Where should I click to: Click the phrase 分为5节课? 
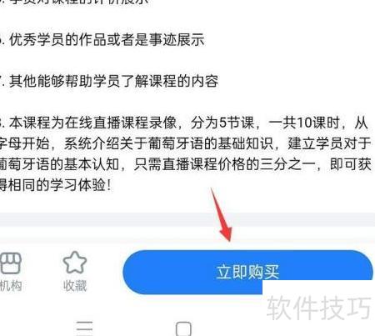pos(222,123)
